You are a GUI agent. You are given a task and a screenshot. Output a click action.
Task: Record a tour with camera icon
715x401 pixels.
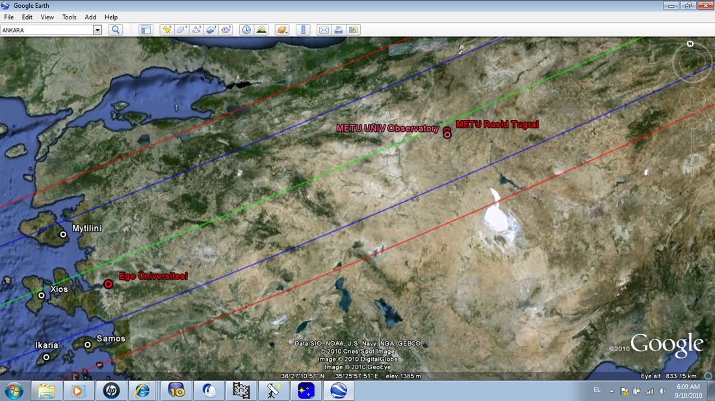pos(226,30)
